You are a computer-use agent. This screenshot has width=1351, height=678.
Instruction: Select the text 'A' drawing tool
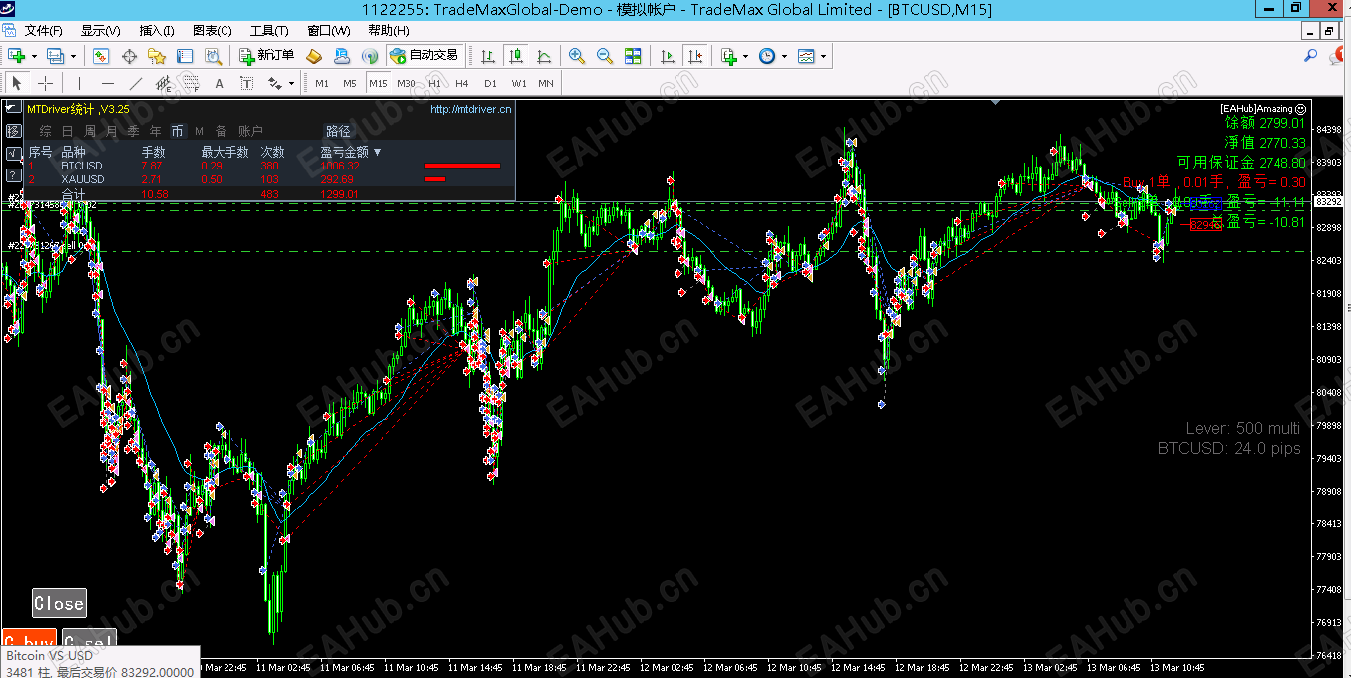click(220, 83)
